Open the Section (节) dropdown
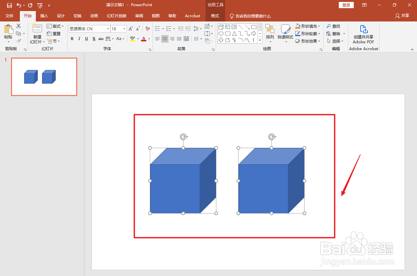The image size is (417, 276). click(53, 41)
